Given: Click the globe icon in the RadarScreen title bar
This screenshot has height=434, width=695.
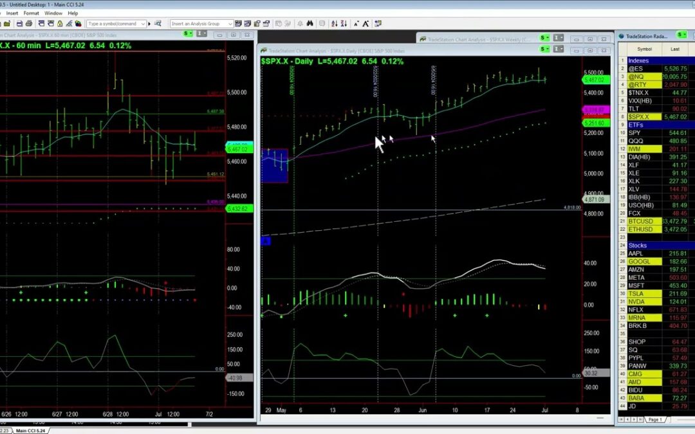Looking at the screenshot, I should [x=622, y=36].
